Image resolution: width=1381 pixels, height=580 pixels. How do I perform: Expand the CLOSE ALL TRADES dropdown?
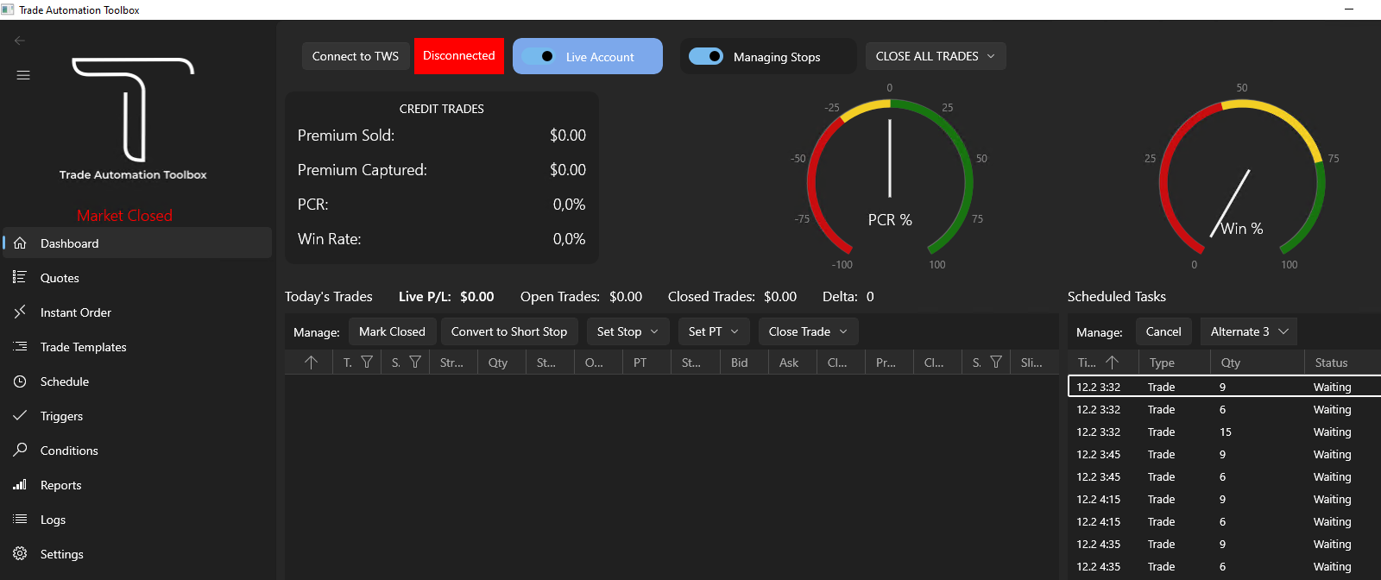pos(936,56)
